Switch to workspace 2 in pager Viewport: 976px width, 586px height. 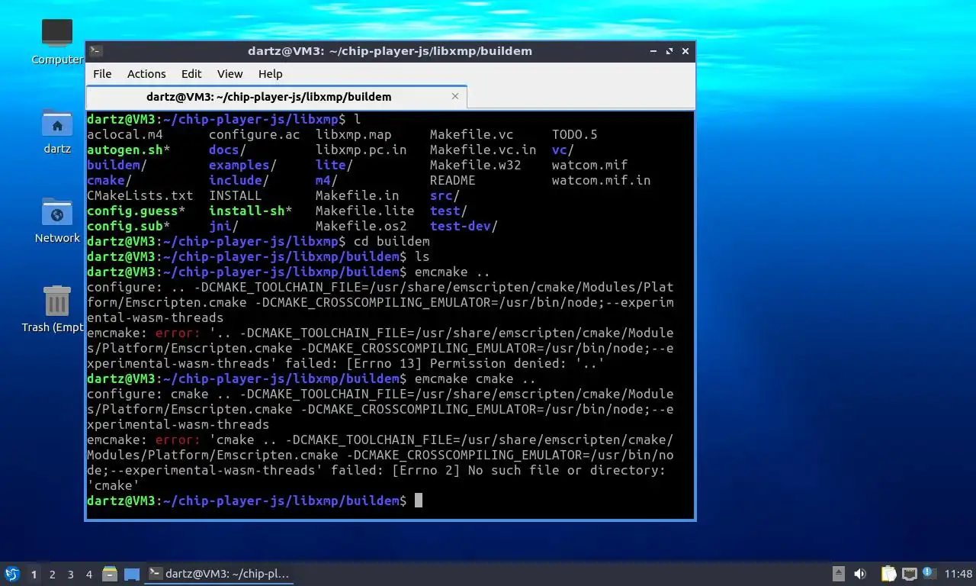pos(52,575)
